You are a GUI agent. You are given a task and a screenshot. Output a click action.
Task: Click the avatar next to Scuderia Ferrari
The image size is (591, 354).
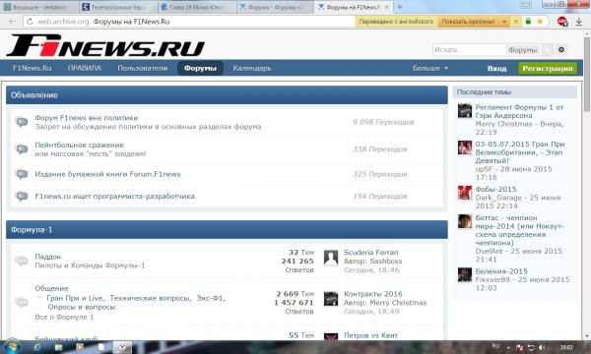pyautogui.click(x=331, y=258)
